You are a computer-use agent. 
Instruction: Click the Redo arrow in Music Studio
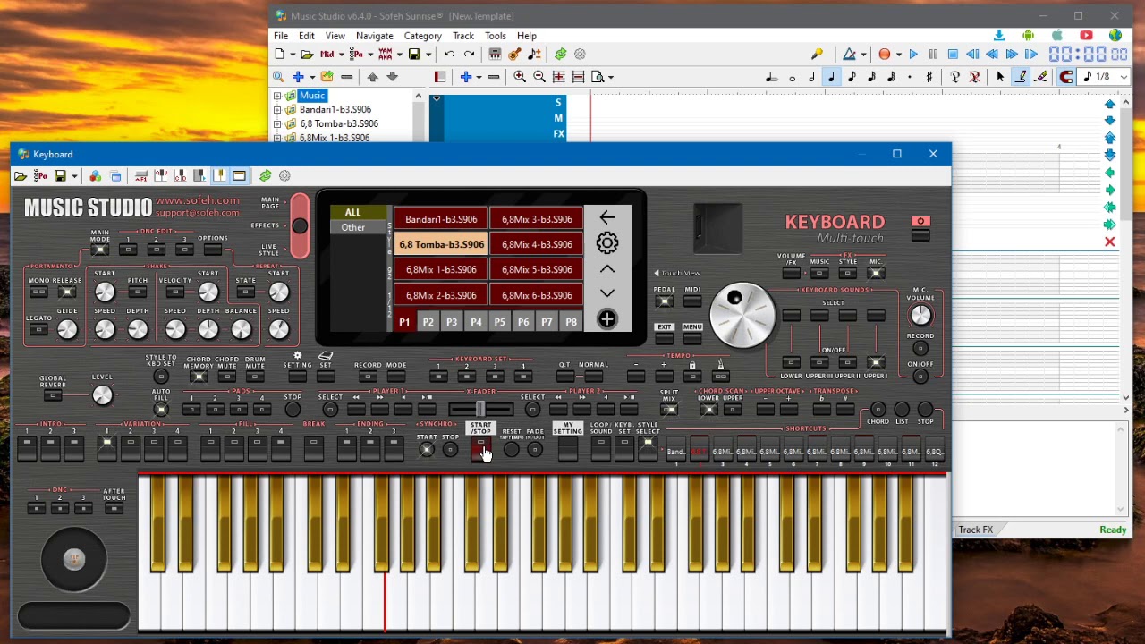pyautogui.click(x=469, y=55)
